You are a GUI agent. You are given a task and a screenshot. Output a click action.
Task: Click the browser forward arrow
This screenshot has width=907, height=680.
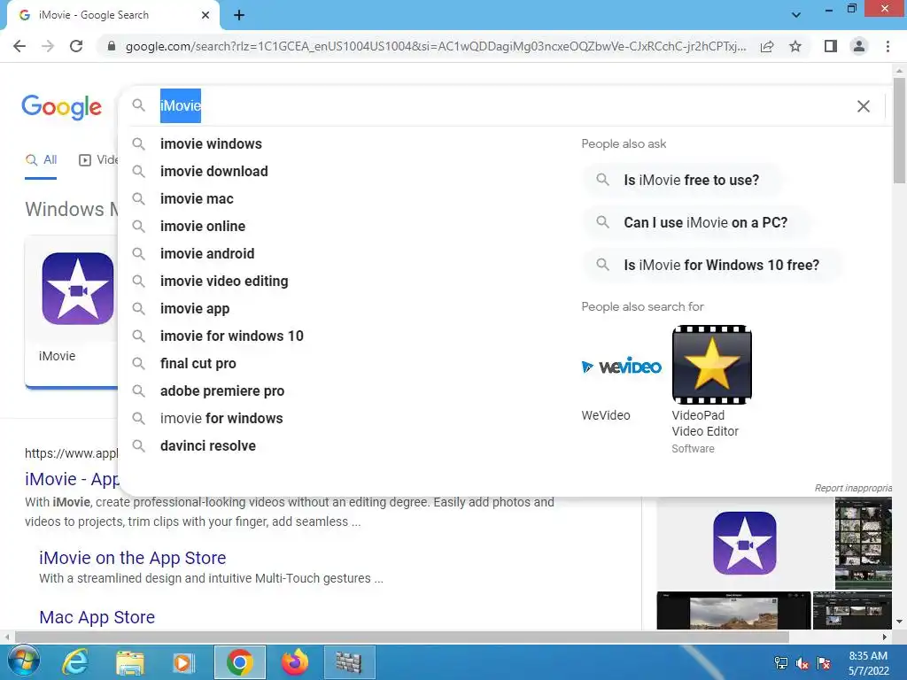[48, 46]
